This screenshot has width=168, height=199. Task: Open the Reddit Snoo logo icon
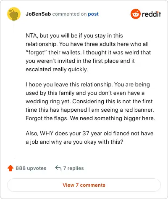tap(135, 14)
